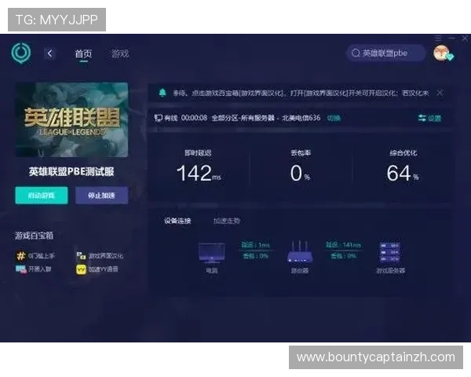Screen dimensions: 471x377
Task: Click the wired connection monitor icon
Action: click(159, 118)
